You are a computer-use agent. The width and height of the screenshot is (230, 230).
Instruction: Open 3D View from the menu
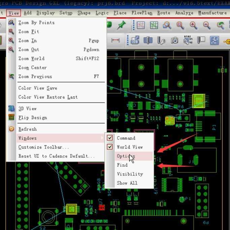[x=60, y=109]
